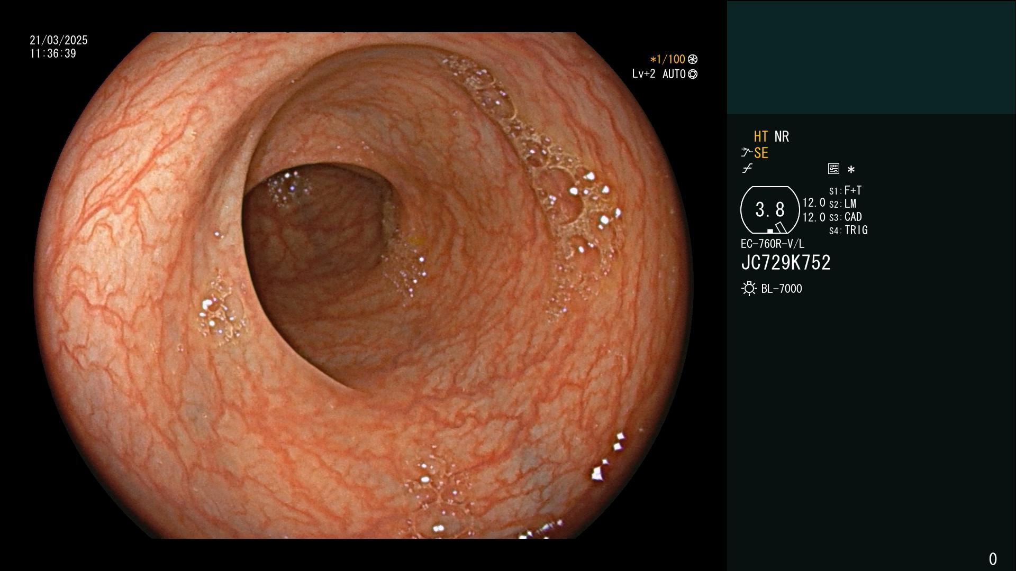Click the blank teal panel above HT
1016x571 pixels.
pos(871,57)
